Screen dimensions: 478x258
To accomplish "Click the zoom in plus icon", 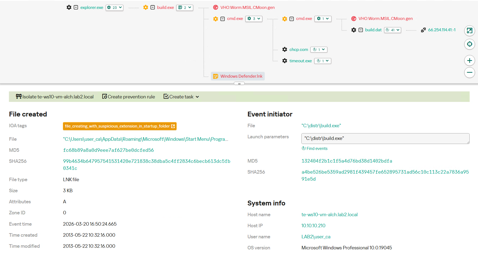I will tap(469, 61).
